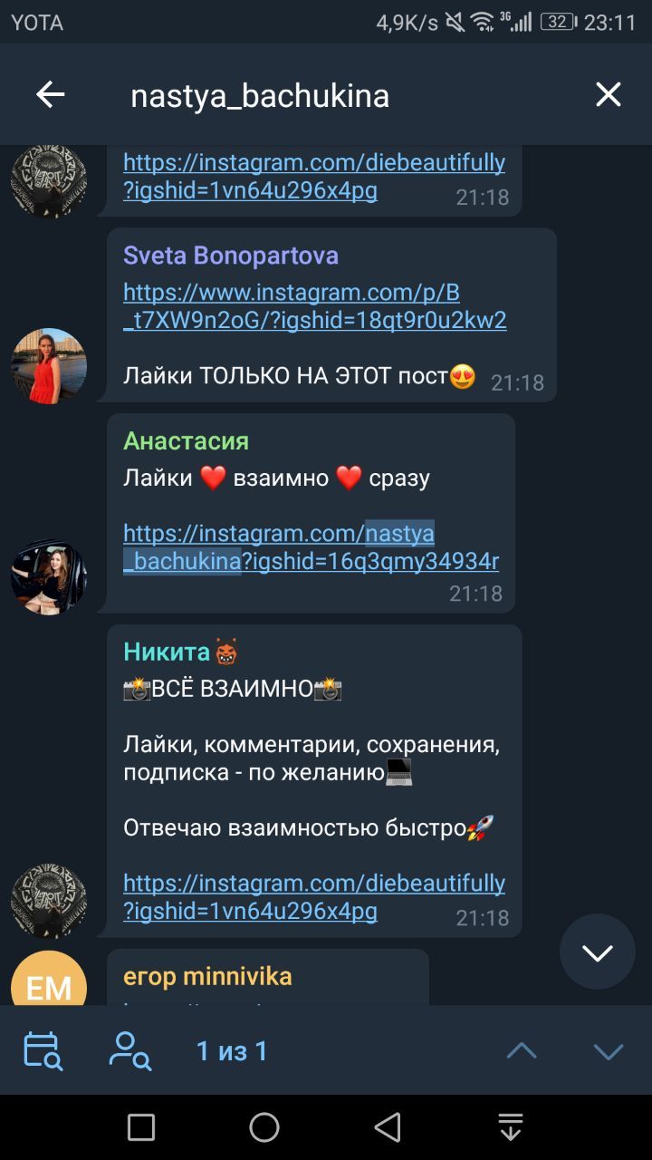Tap Никита's patterned avatar near bottom
The height and width of the screenshot is (1160, 652).
49,900
